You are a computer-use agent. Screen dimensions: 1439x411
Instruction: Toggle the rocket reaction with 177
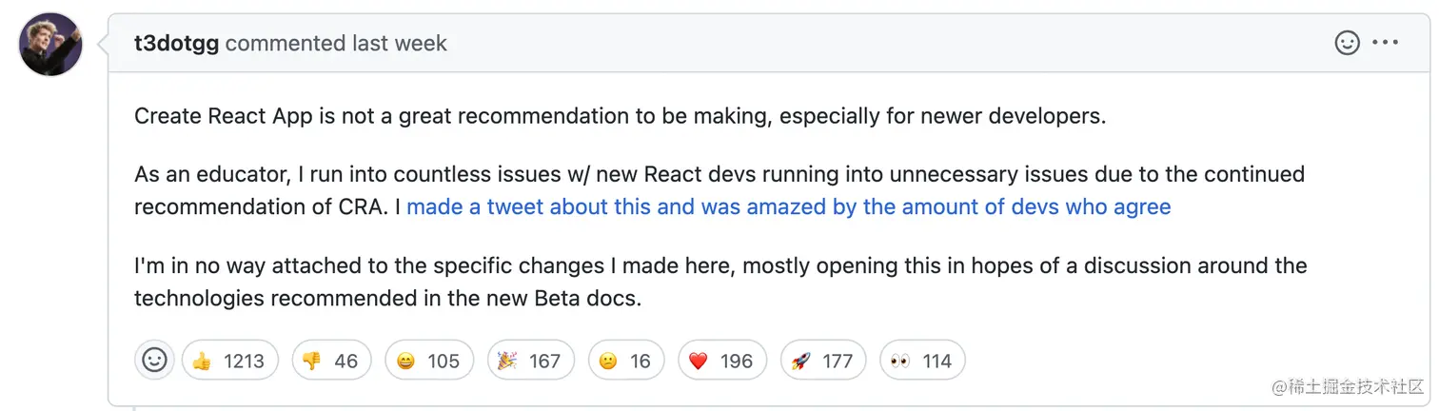point(822,361)
